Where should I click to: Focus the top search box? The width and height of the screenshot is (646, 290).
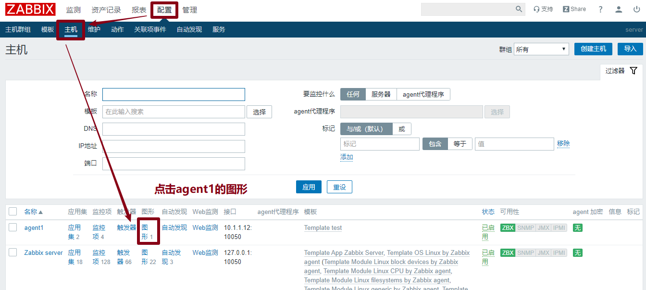click(467, 9)
